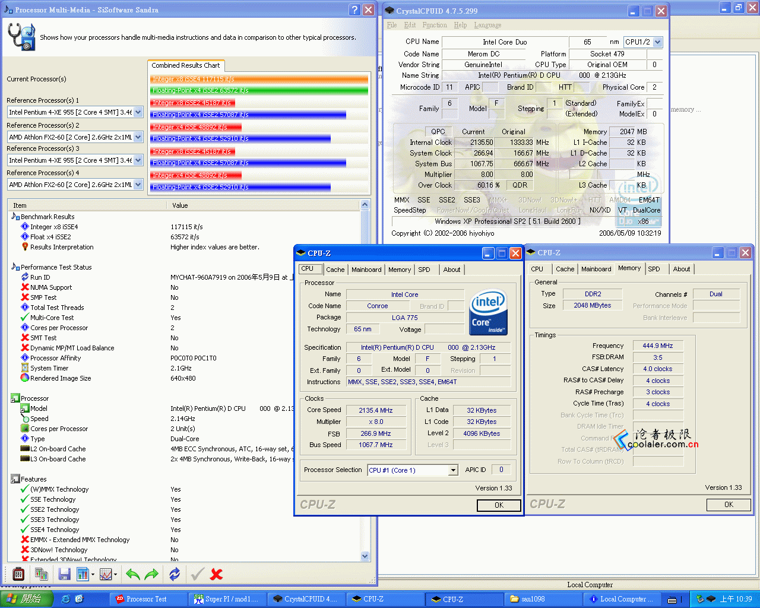Click the copy results icon in Sandra toolbar
This screenshot has height=608, width=760.
click(42, 574)
